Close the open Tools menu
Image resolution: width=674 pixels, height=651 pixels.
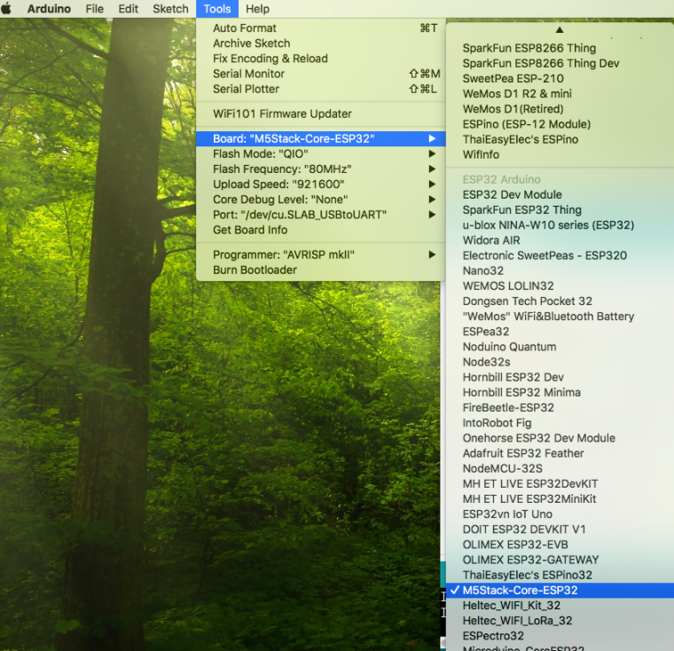click(x=217, y=9)
